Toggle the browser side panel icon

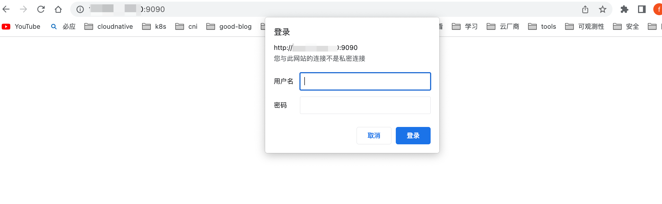click(x=642, y=9)
